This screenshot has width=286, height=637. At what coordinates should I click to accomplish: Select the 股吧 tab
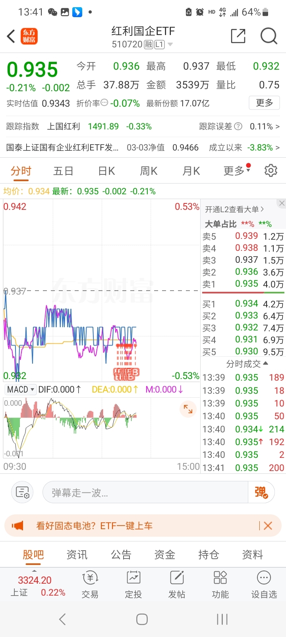(x=33, y=555)
